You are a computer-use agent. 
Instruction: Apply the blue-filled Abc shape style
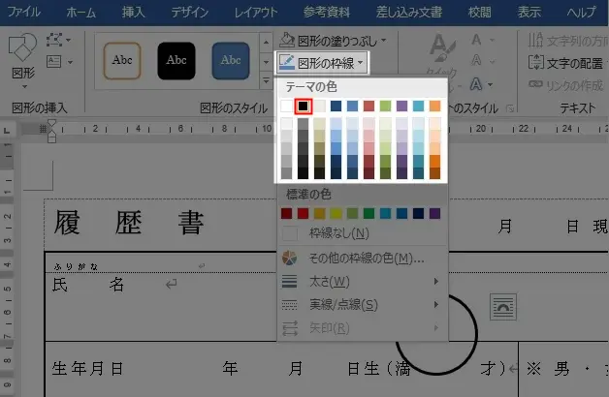click(231, 60)
